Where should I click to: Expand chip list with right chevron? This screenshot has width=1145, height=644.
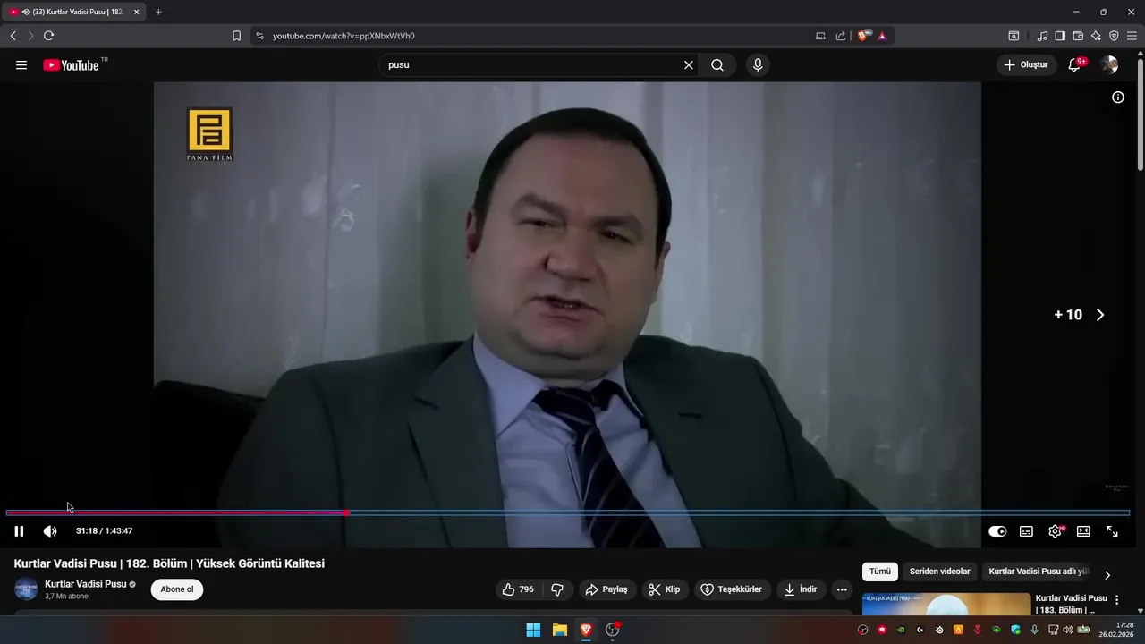tap(1107, 575)
